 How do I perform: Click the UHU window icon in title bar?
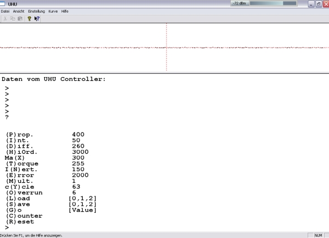coord(2,4)
